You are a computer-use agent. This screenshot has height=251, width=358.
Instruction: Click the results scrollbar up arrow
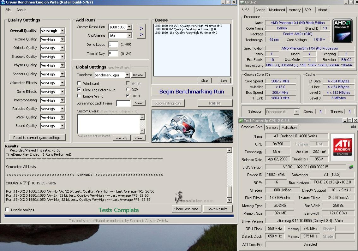230,150
